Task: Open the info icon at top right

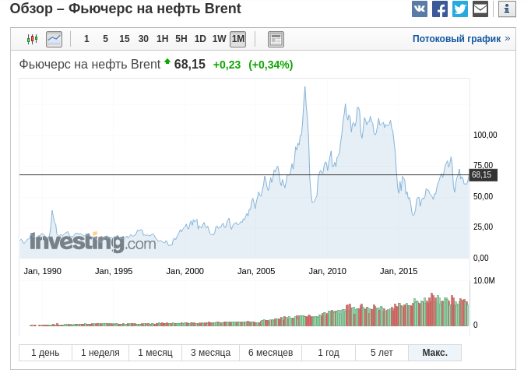Action: click(x=507, y=9)
